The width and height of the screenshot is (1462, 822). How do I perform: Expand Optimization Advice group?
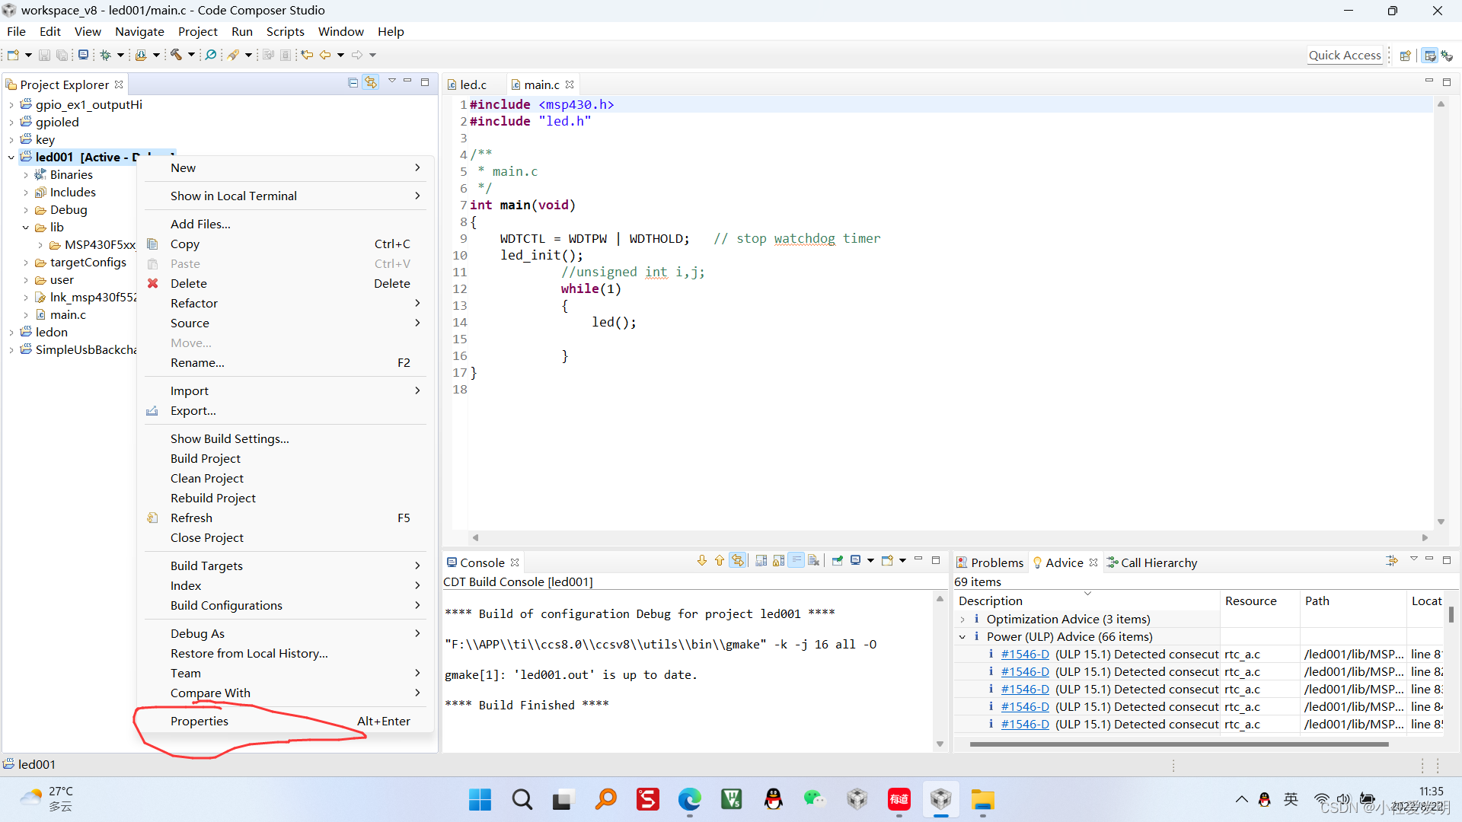pyautogui.click(x=962, y=620)
